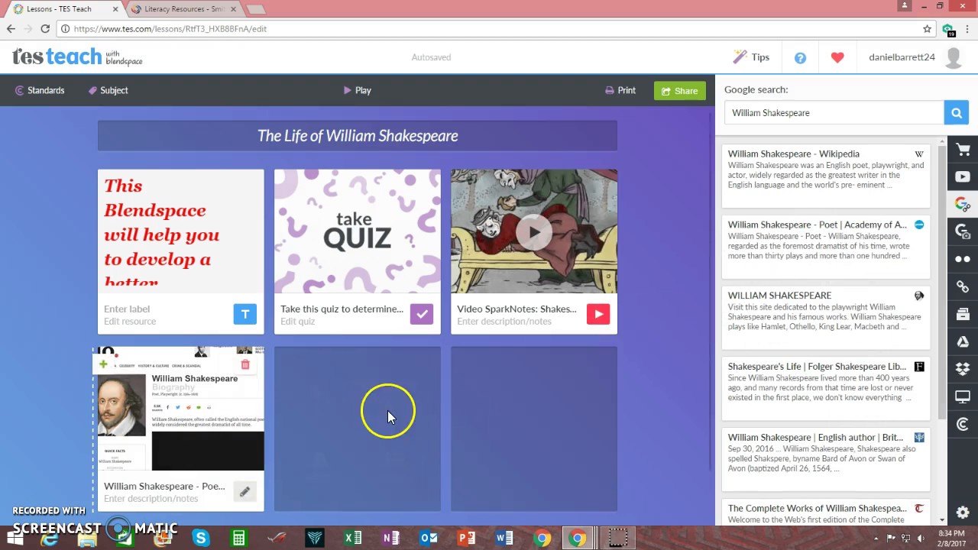Edit the William Shakespeare tile with pencil icon
Screen dimensions: 978x550
tap(244, 492)
